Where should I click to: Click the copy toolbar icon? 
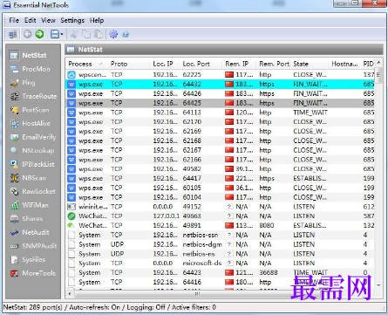pyautogui.click(x=86, y=34)
